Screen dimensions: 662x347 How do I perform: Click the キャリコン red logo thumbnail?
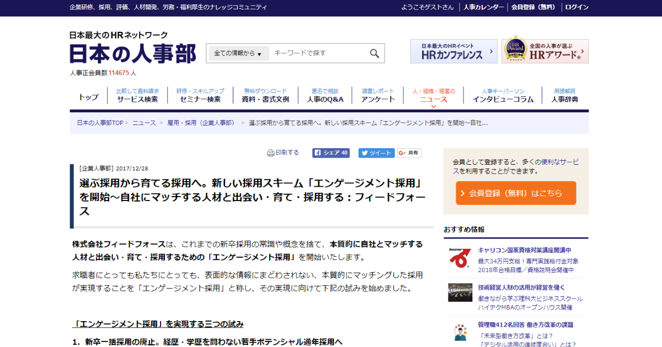point(460,258)
